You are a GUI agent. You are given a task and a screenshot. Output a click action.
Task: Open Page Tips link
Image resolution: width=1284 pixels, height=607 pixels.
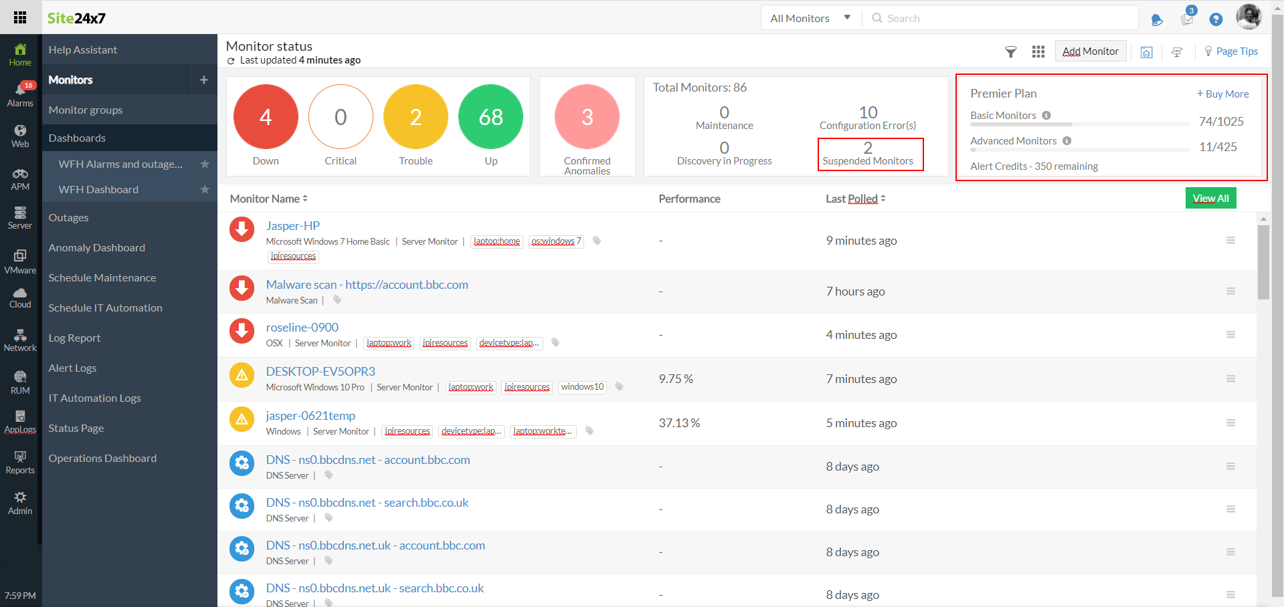[x=1231, y=51]
